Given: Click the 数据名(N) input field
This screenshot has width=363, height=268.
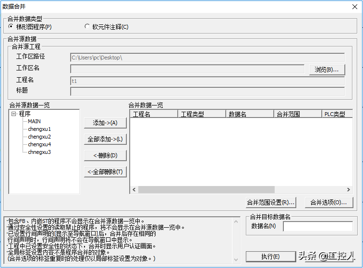Looking at the screenshot, I should tap(318, 226).
